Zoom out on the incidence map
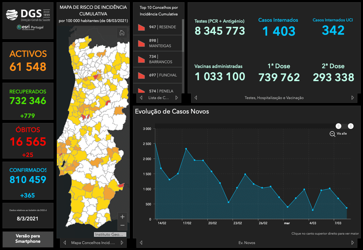 click(122, 225)
